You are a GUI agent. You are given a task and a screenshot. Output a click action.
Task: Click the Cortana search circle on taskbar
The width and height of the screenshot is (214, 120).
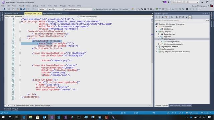[10, 117]
